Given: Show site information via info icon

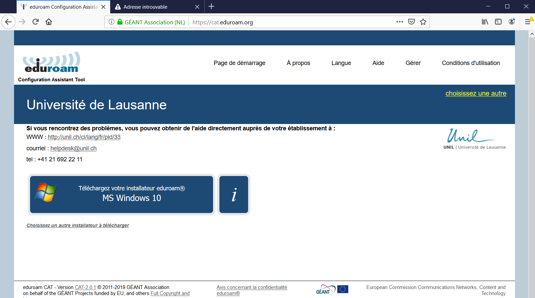Looking at the screenshot, I should (112, 22).
